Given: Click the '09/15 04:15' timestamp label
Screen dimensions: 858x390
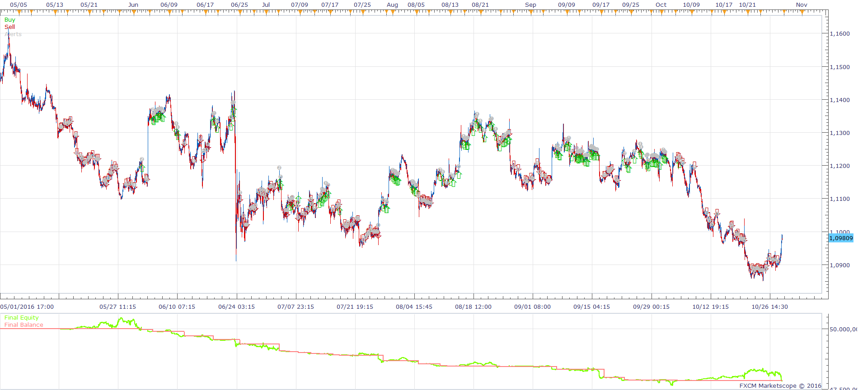Looking at the screenshot, I should click(x=591, y=307).
